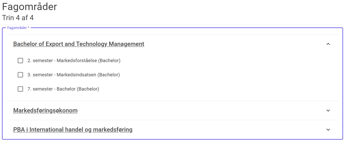Click the 'Trin 4 af 4' step indicator

(x=18, y=18)
